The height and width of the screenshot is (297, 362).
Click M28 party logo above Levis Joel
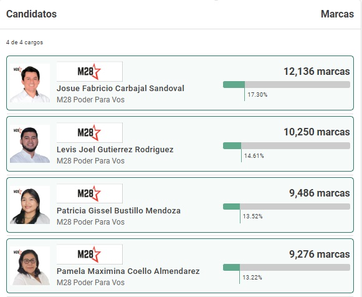point(89,133)
